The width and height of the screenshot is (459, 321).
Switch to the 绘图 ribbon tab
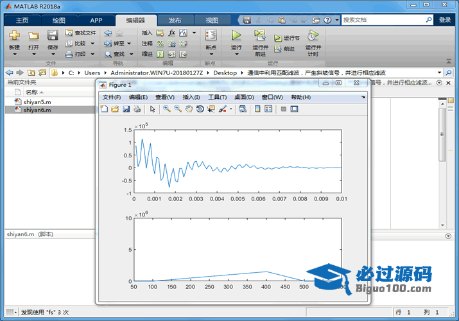tap(58, 20)
